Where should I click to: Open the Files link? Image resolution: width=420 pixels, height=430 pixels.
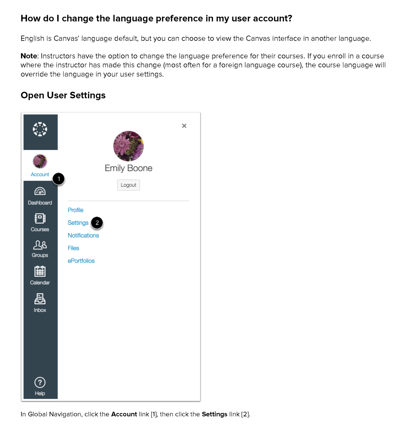click(73, 248)
